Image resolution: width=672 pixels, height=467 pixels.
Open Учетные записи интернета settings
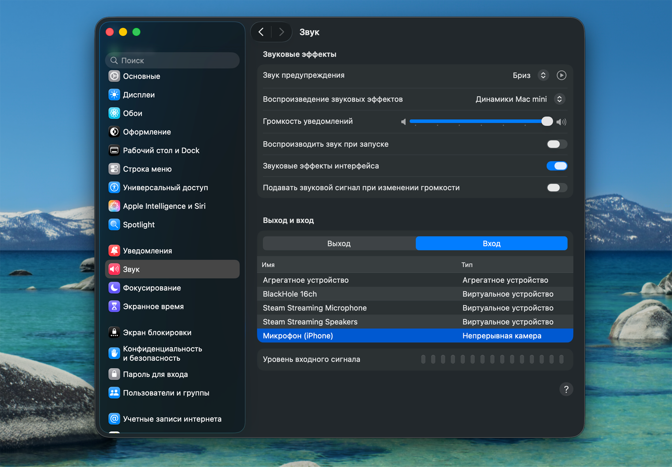click(172, 419)
